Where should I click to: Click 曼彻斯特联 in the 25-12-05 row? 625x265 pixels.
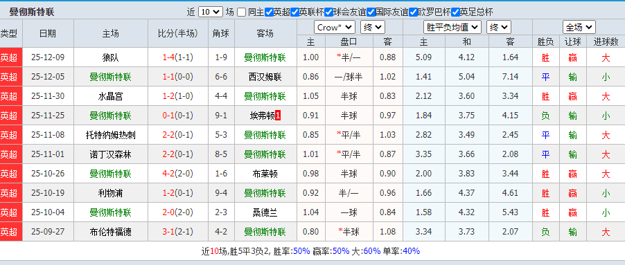[x=110, y=77]
